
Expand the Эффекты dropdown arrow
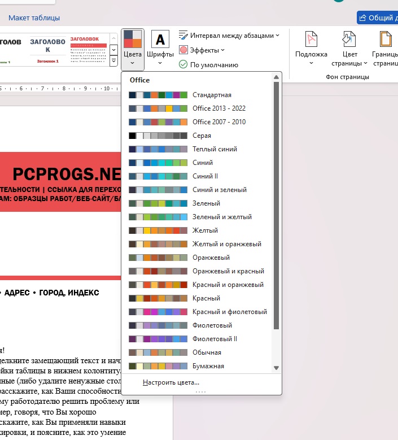(222, 50)
